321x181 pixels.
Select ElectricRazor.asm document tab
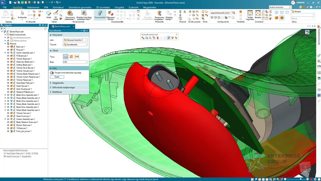tap(62, 26)
